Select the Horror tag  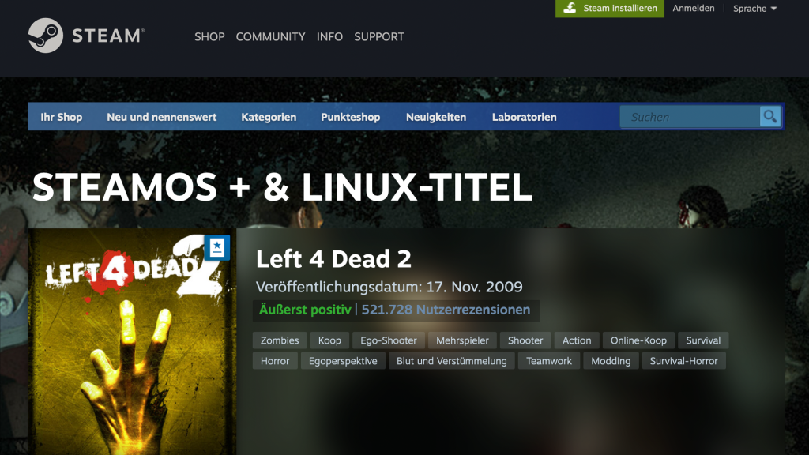point(275,361)
